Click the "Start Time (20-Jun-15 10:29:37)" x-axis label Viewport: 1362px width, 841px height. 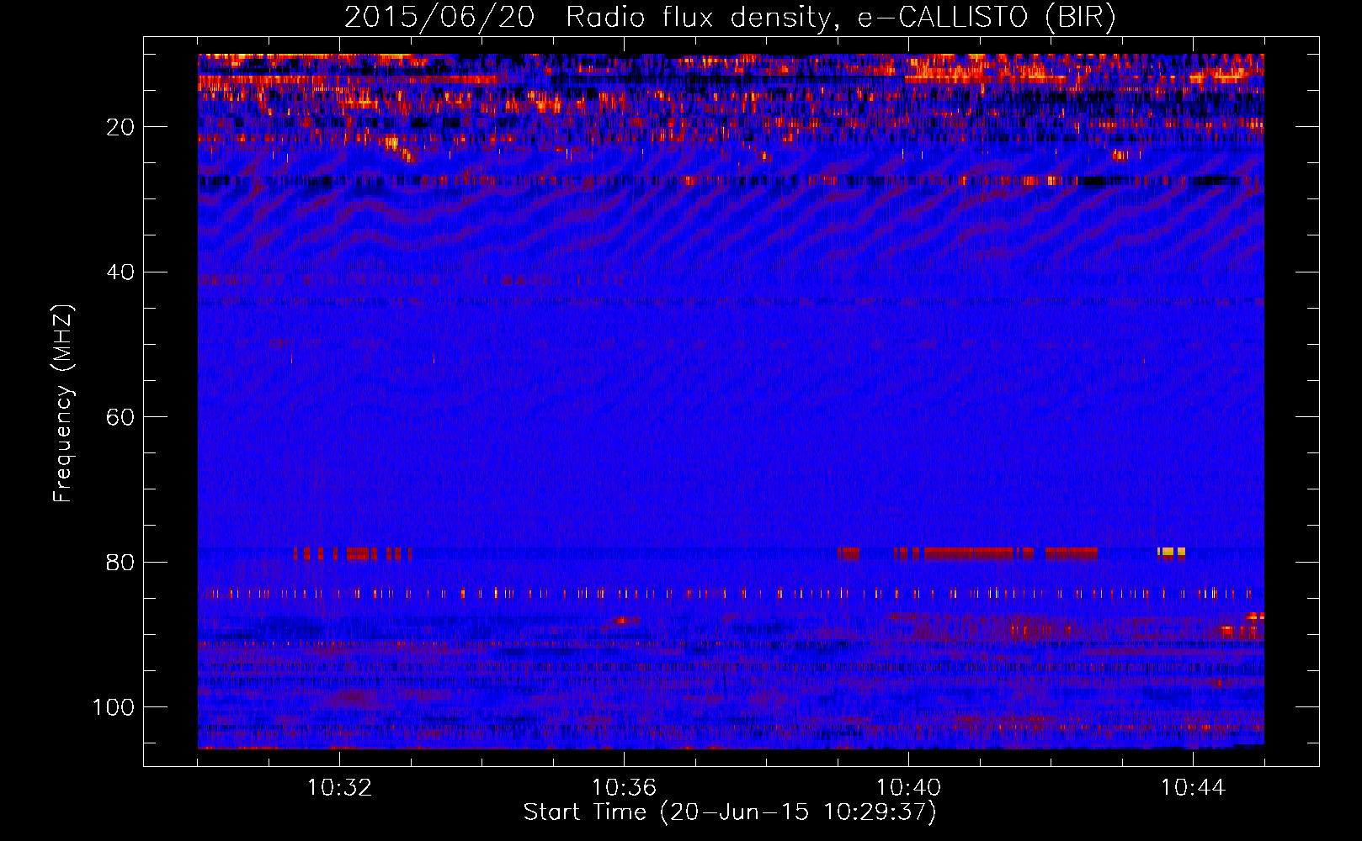pos(730,812)
